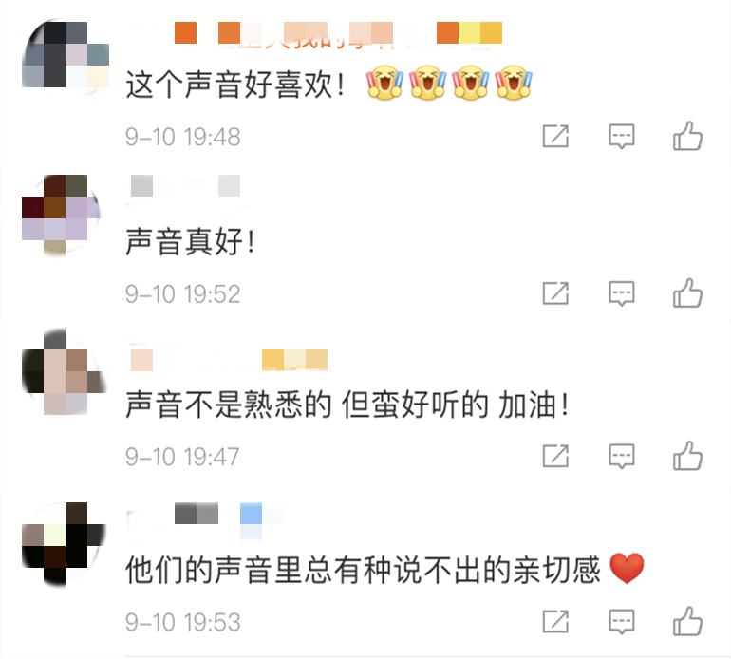Screen dimensions: 731x659
Task: Like the comment posted at 19:53
Action: 687,622
